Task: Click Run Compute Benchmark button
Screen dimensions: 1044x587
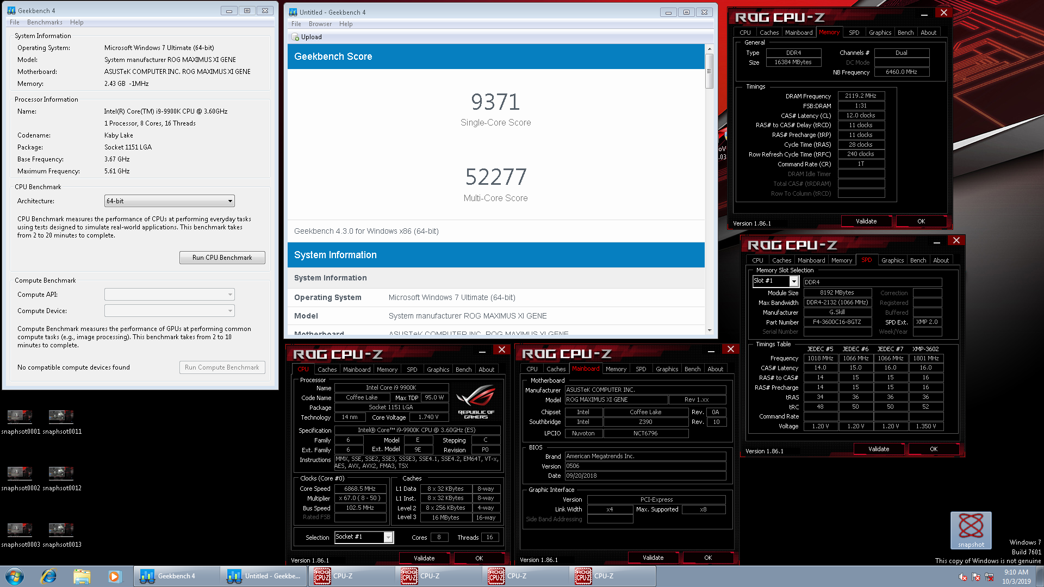Action: point(222,367)
